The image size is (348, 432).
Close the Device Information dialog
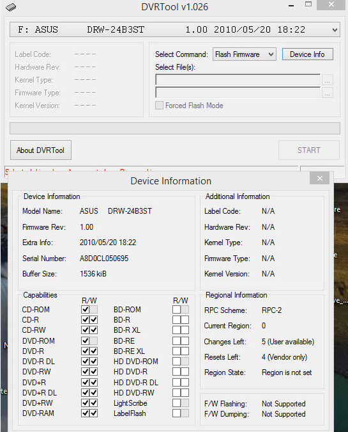tap(319, 179)
